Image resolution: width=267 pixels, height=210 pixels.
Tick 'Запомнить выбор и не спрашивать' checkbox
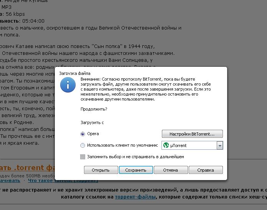click(82, 157)
